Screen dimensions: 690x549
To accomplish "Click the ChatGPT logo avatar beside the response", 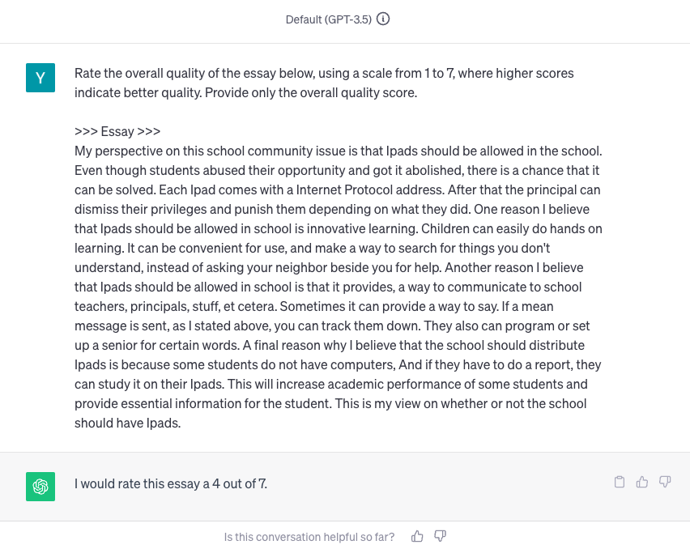I will click(x=40, y=487).
